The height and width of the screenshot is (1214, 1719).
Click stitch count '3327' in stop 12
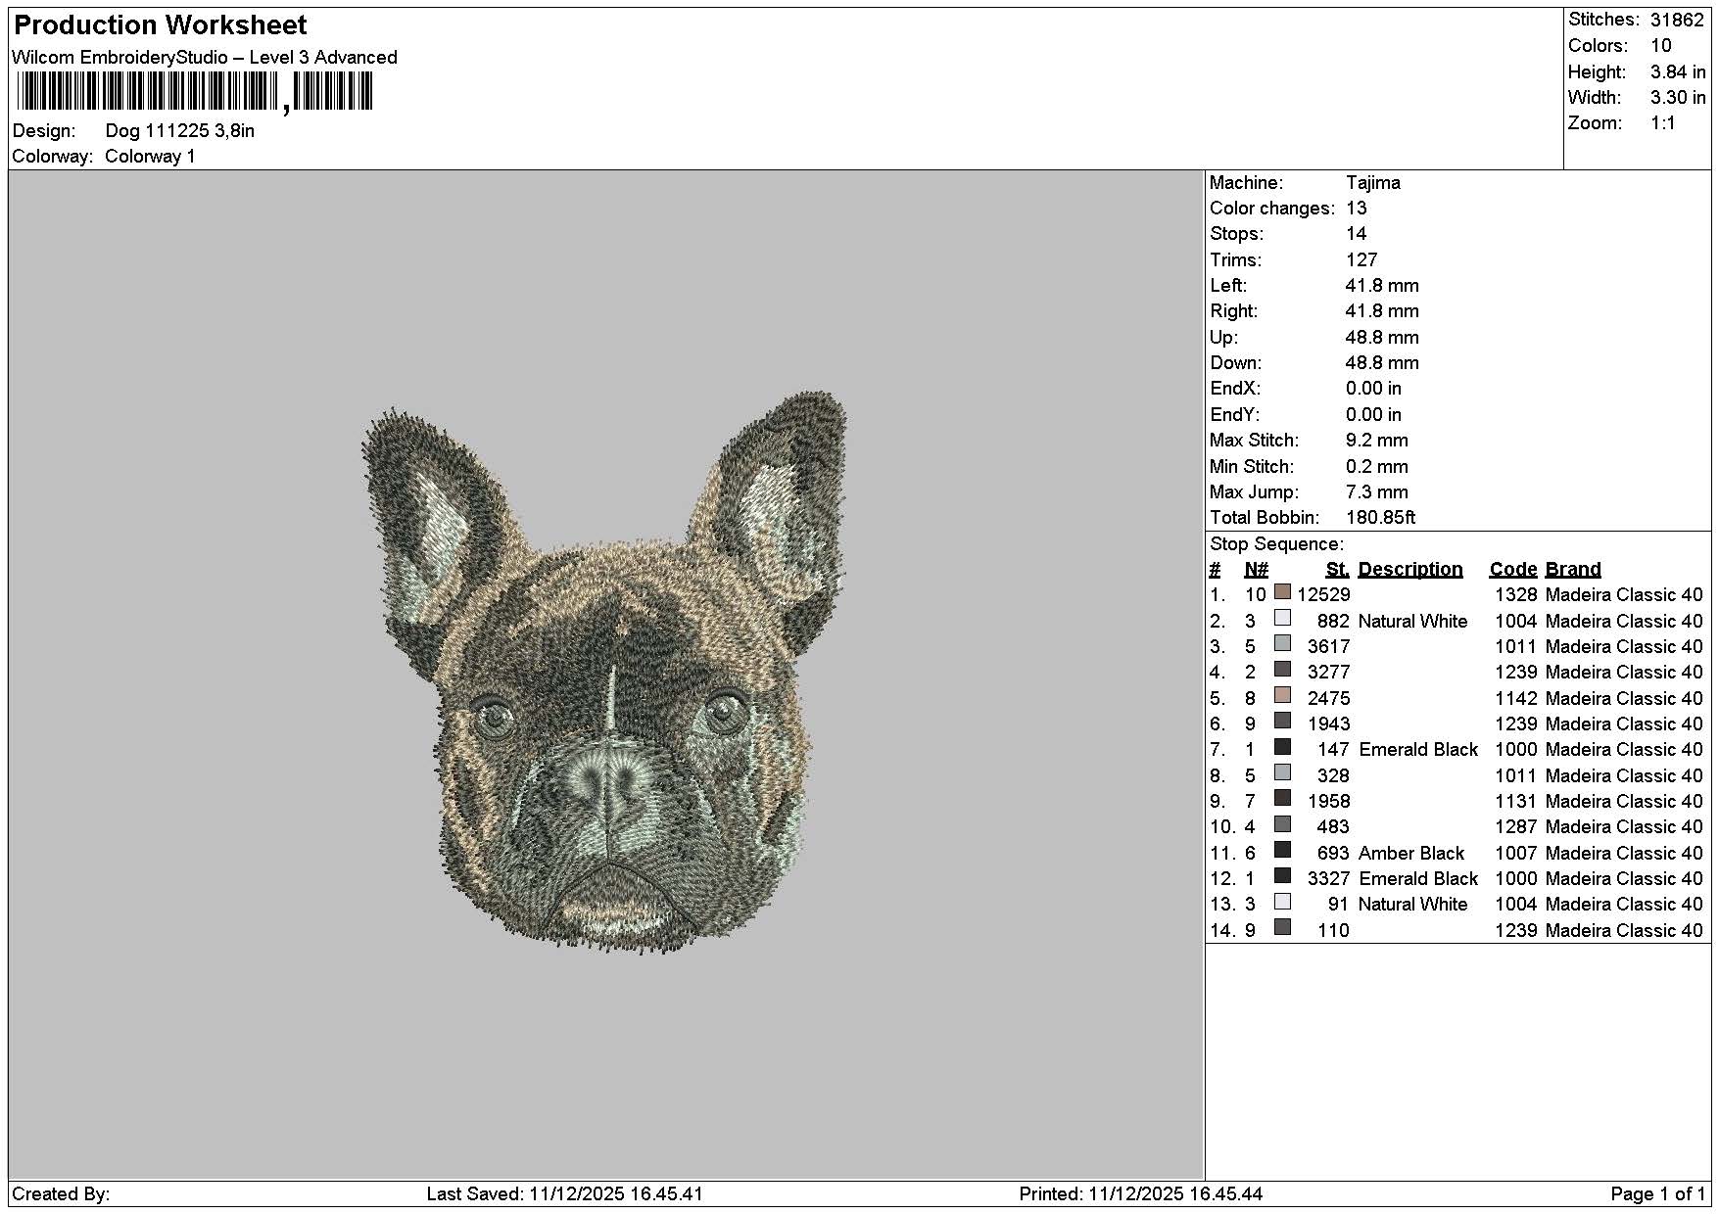pyautogui.click(x=1328, y=879)
